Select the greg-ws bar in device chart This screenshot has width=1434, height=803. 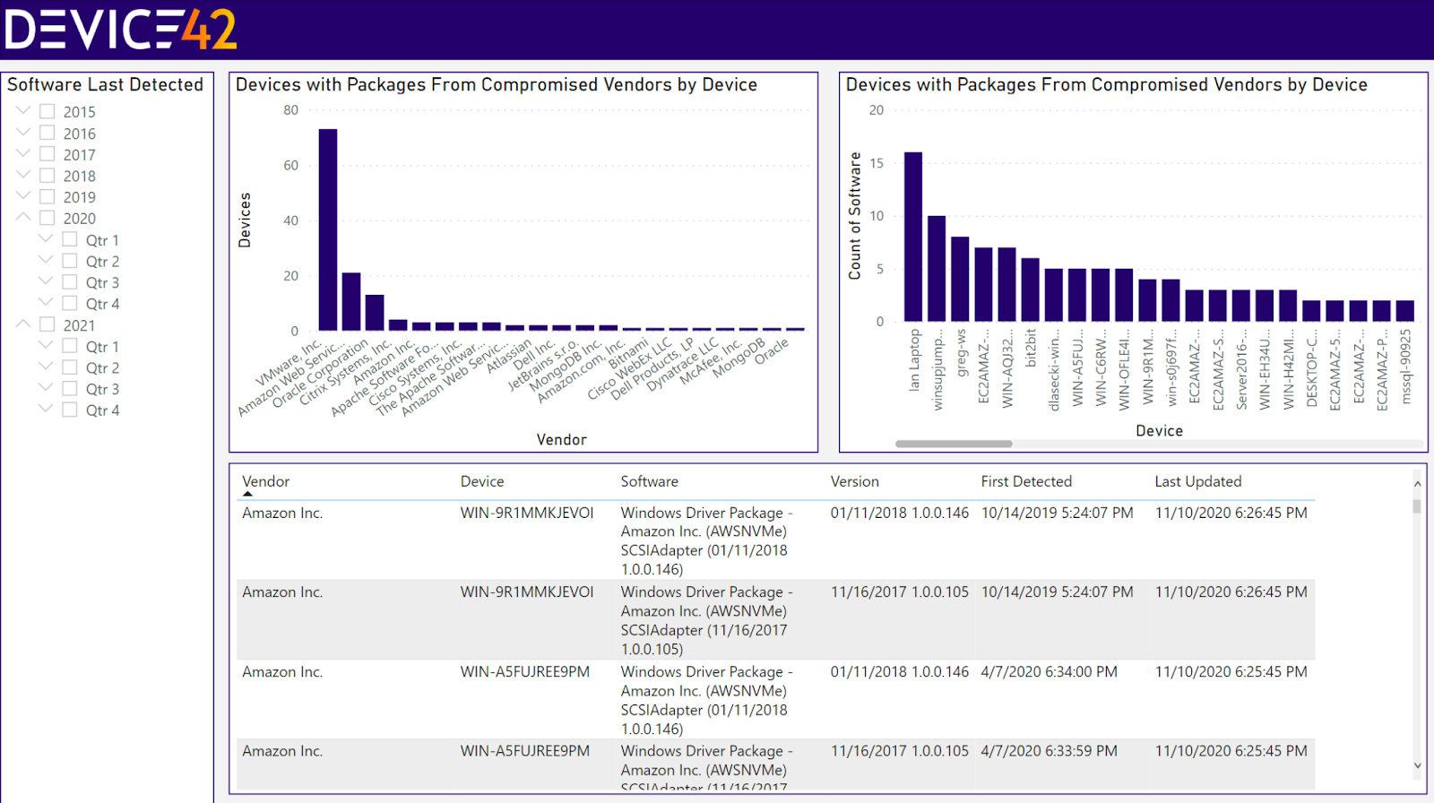(x=960, y=279)
